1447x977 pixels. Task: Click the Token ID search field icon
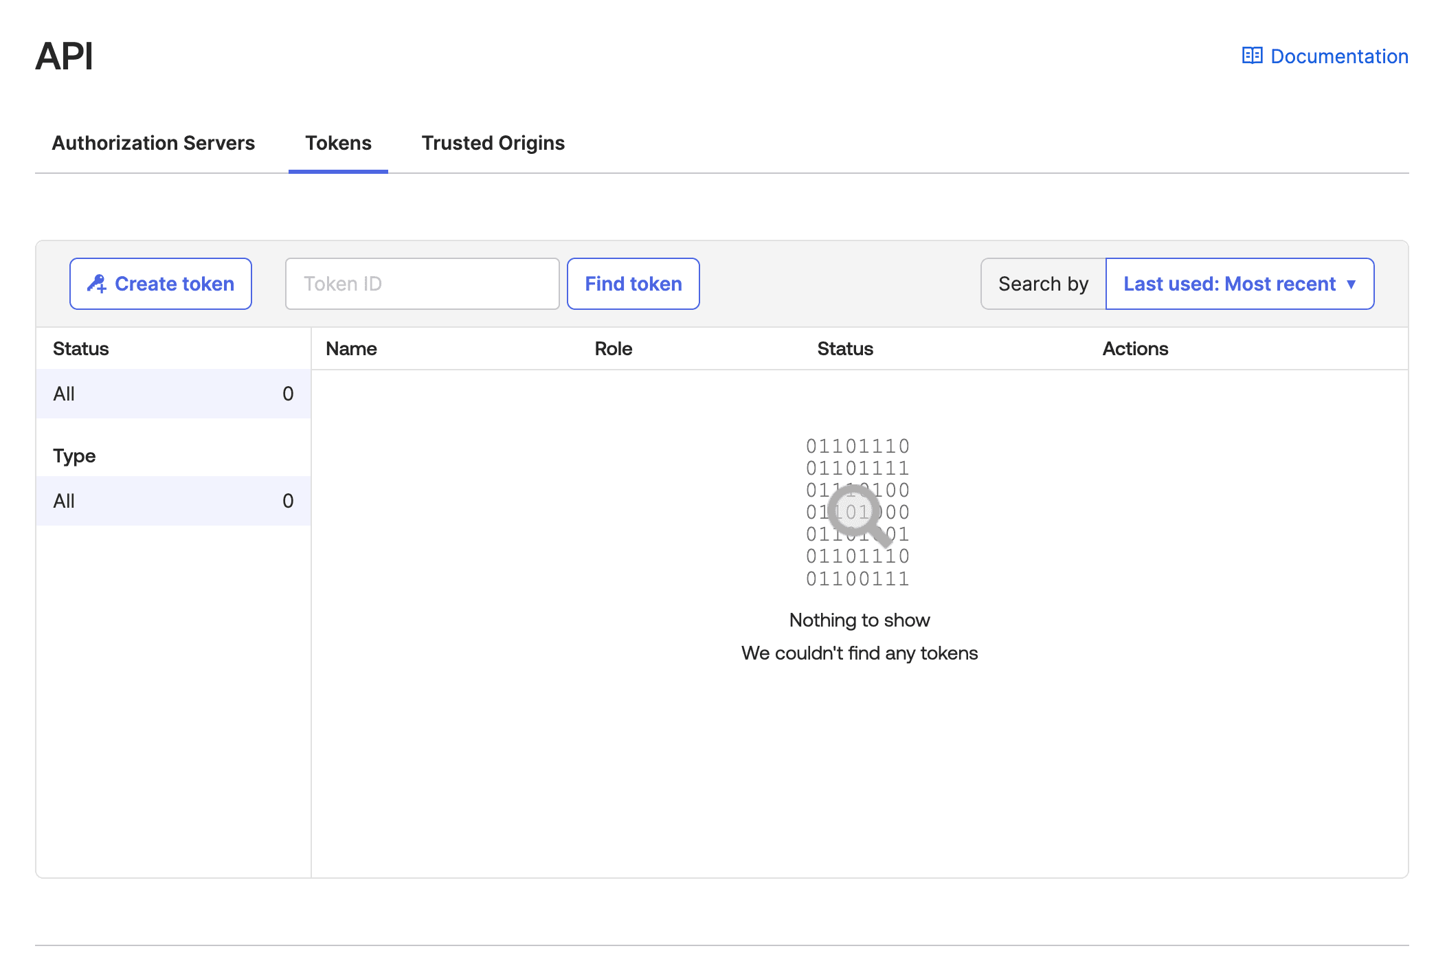pyautogui.click(x=423, y=284)
